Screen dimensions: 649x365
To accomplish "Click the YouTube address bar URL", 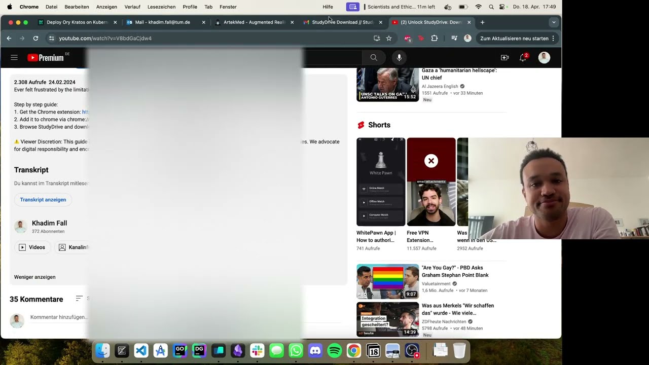I will click(x=105, y=38).
